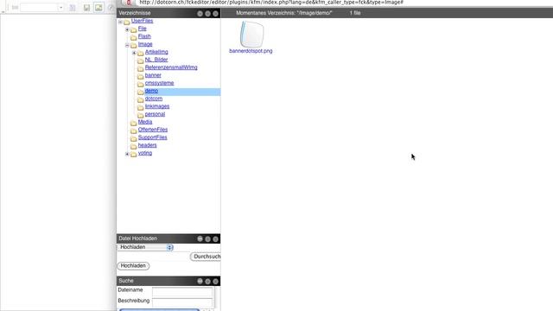This screenshot has width=553, height=311.
Task: Open the ReferenzensmallWimg folder
Action: click(171, 67)
